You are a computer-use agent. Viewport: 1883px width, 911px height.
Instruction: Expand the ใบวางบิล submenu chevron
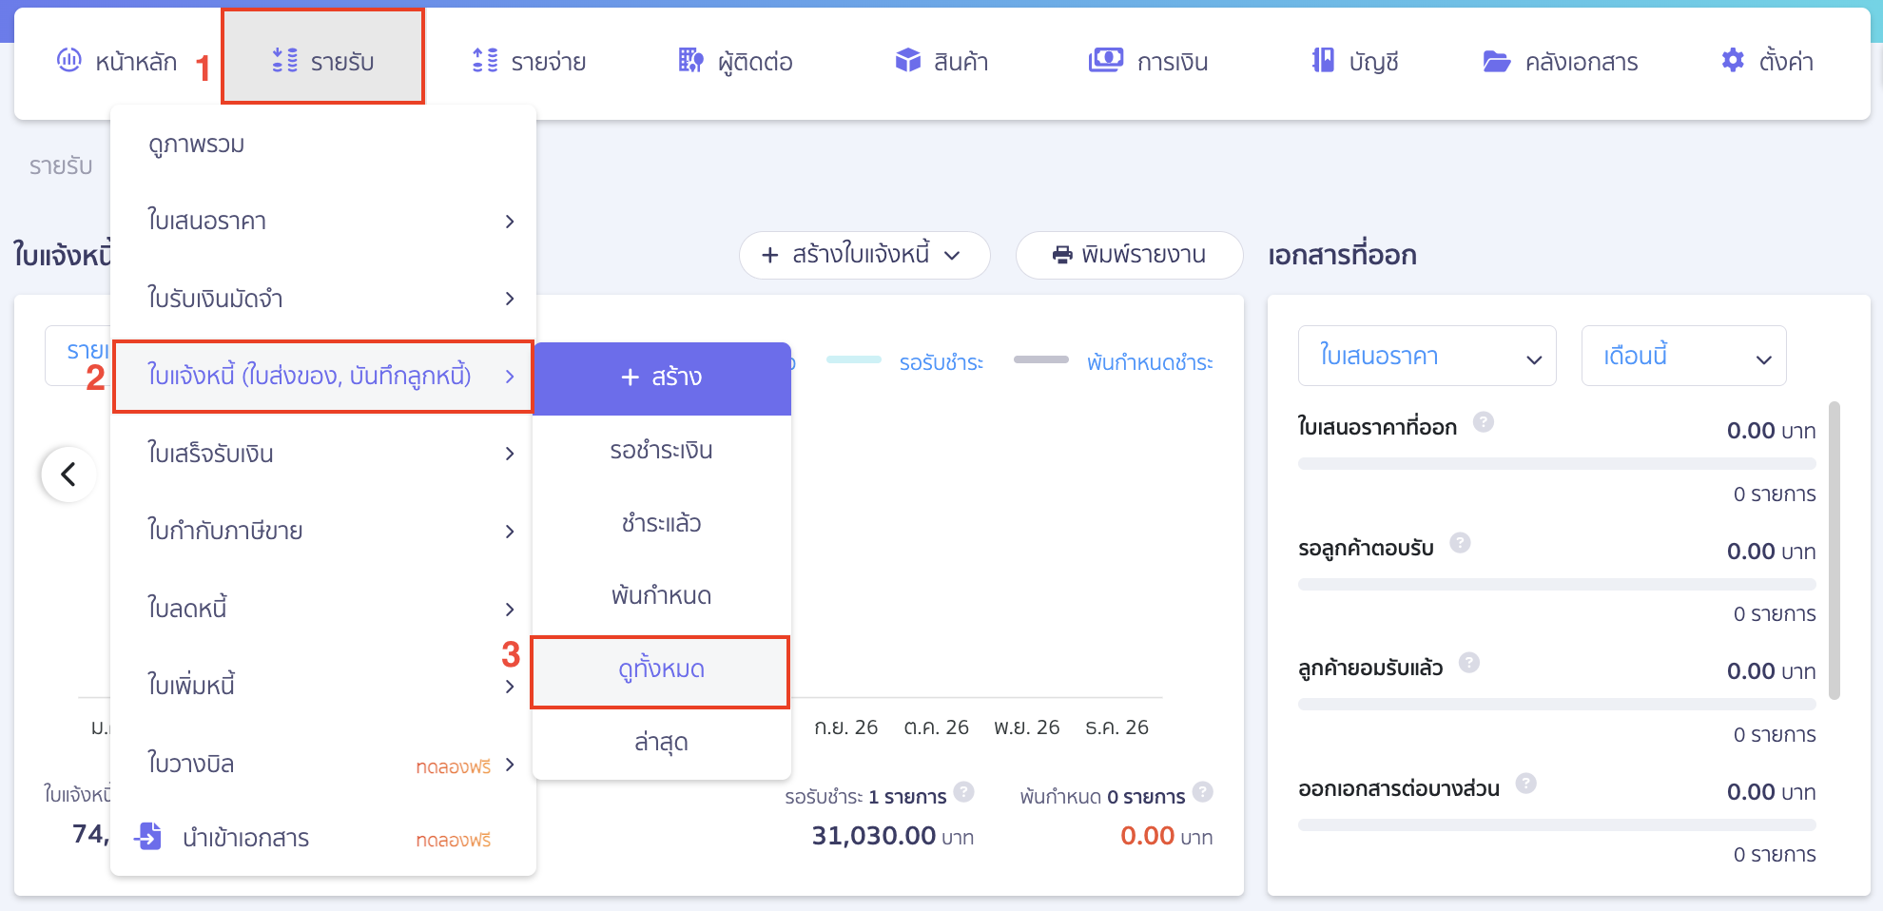coord(510,764)
